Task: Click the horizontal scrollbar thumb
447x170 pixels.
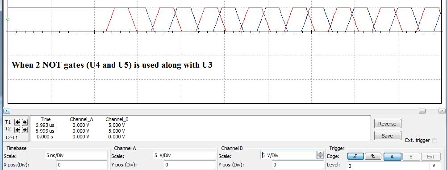Action: coord(422,111)
